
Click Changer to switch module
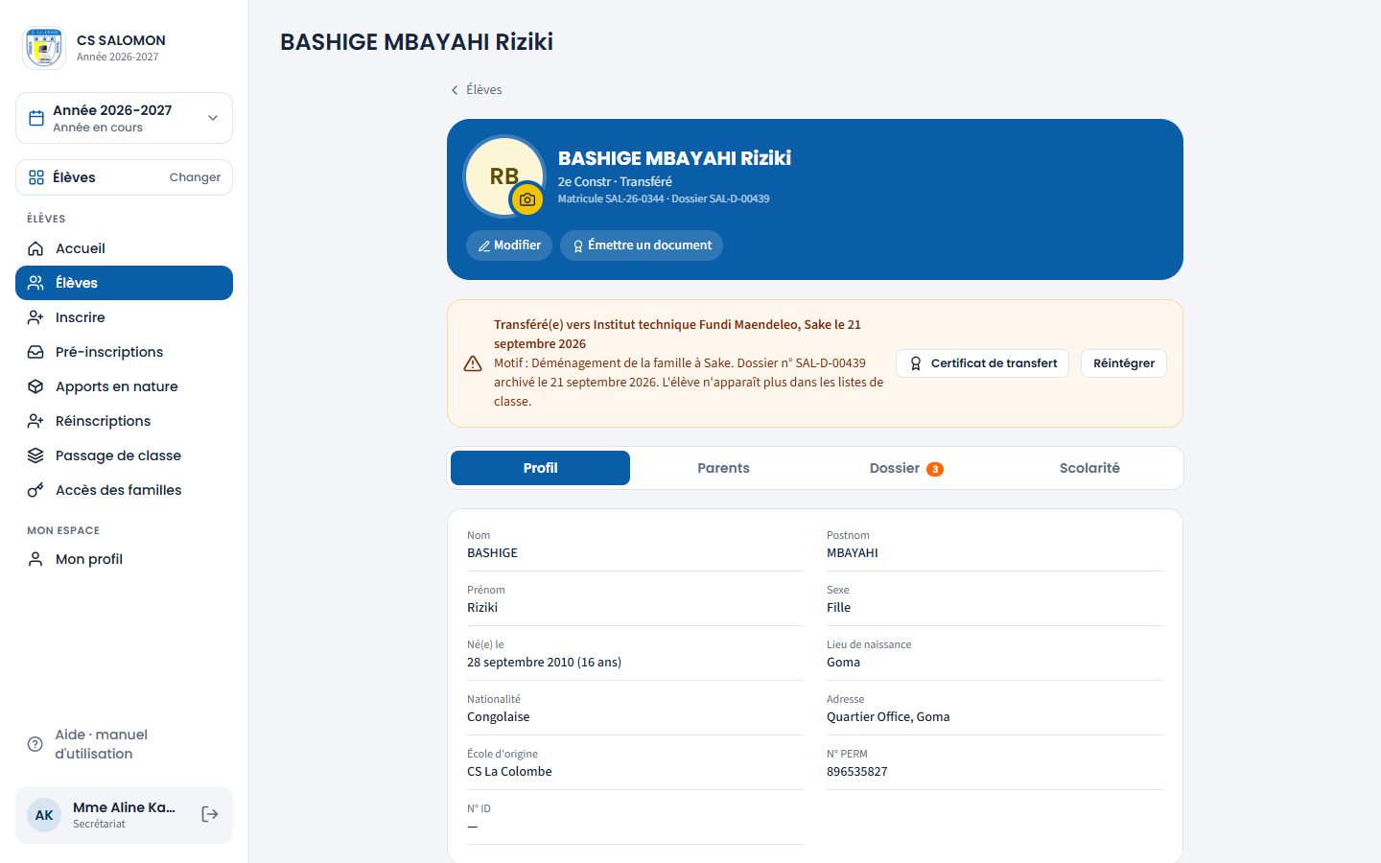pos(195,177)
